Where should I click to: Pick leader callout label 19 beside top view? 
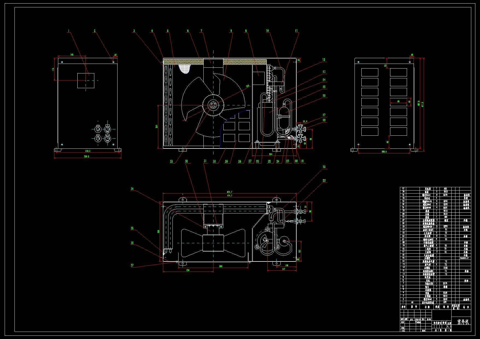click(x=324, y=167)
